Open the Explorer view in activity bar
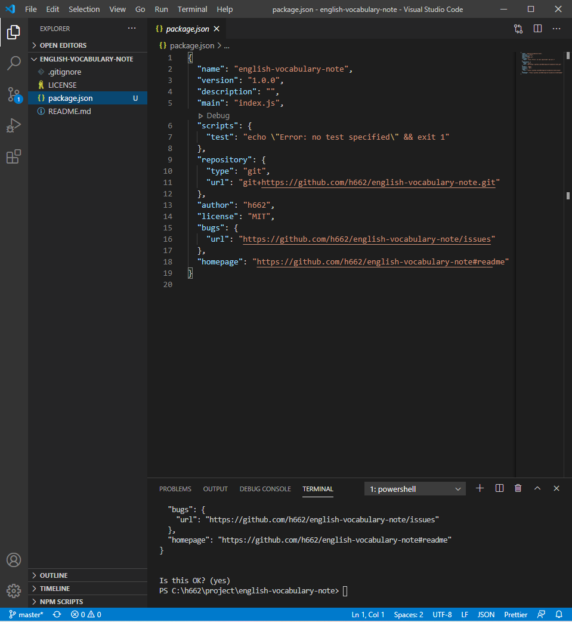Viewport: 572px width, 622px height. coord(14,32)
